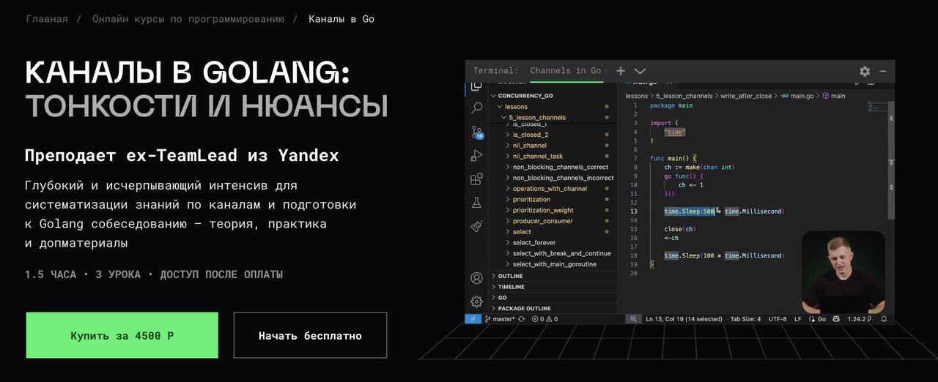Open the terminal tabs dropdown chevron
Viewport: 938px width, 382px height.
tap(640, 71)
